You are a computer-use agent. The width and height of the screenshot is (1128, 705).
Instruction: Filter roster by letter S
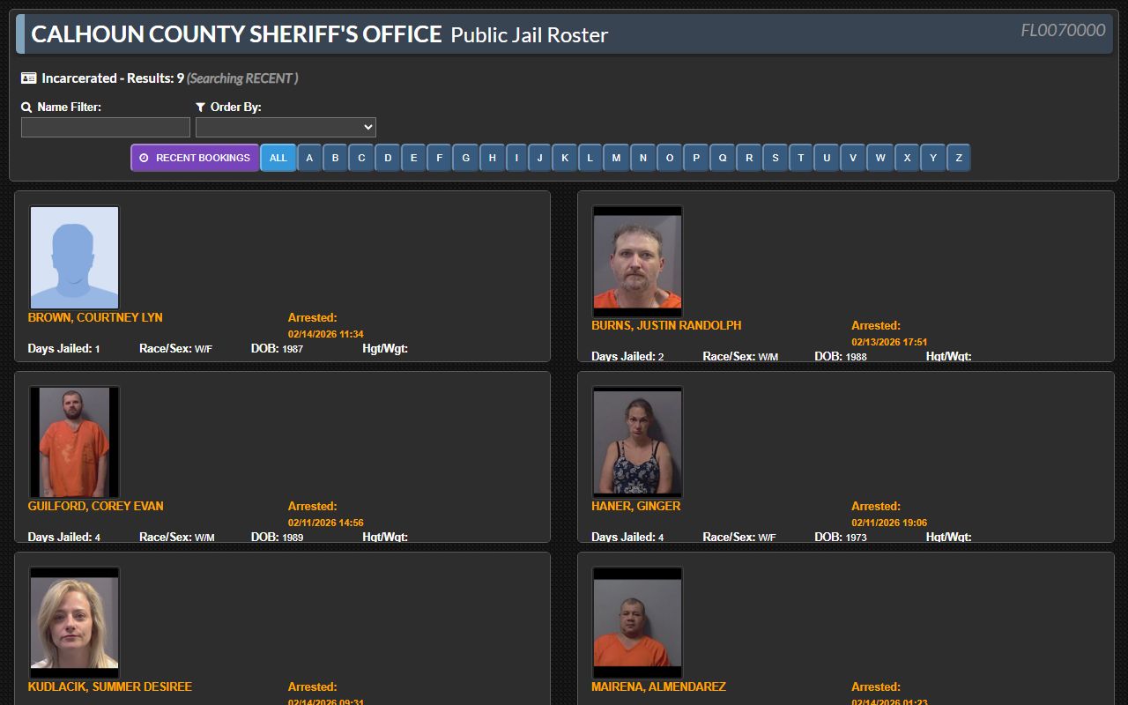pyautogui.click(x=775, y=158)
